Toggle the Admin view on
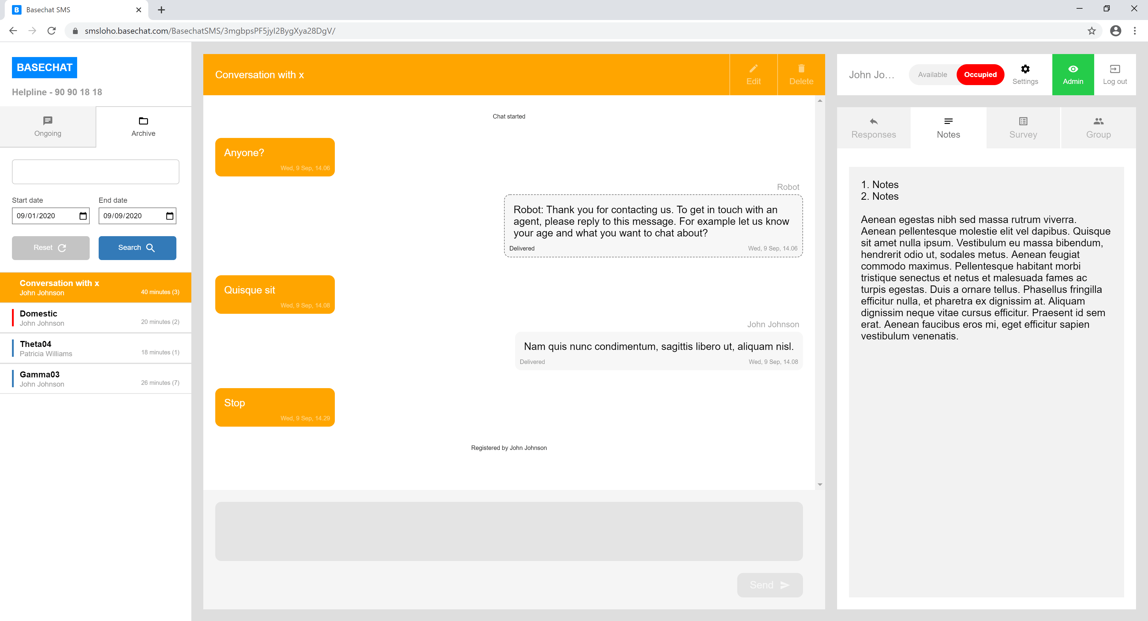This screenshot has height=621, width=1148. 1073,74
